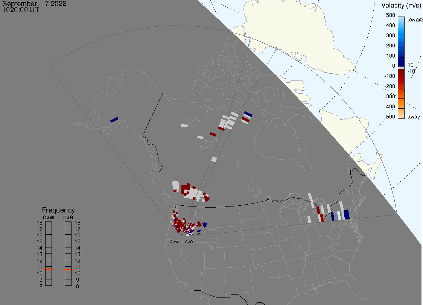423x305 pixels.
Task: Click the 8 label on the cve frequency scale
Action: point(78,287)
